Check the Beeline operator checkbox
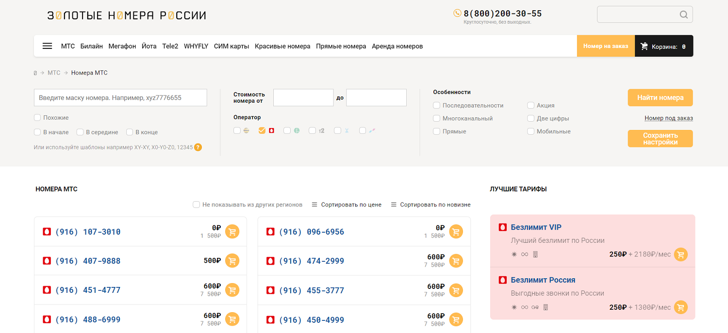The image size is (728, 333). click(237, 130)
